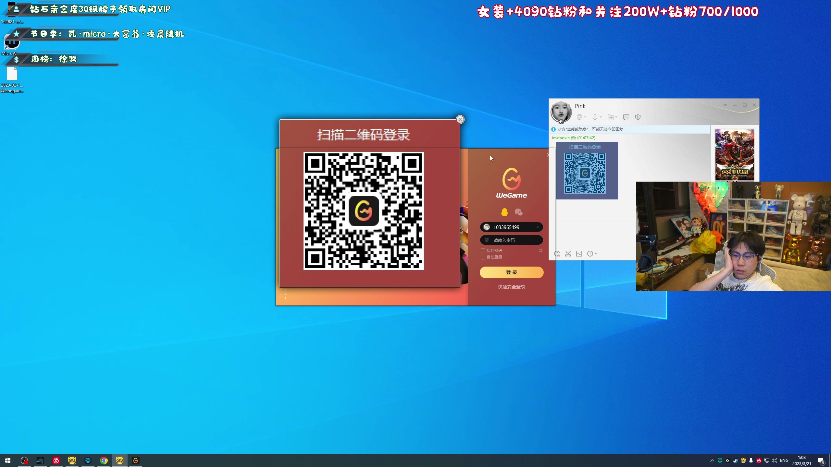Open NetEase Cloud Music from taskbar
The image size is (831, 467).
[x=56, y=461]
